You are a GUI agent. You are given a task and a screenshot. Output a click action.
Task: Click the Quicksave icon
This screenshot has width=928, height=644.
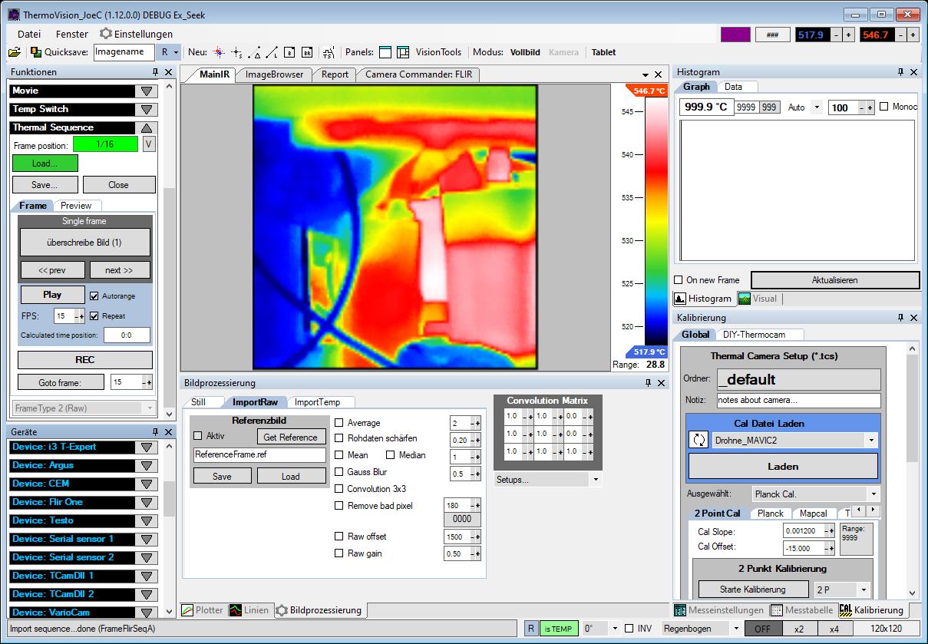(x=36, y=52)
